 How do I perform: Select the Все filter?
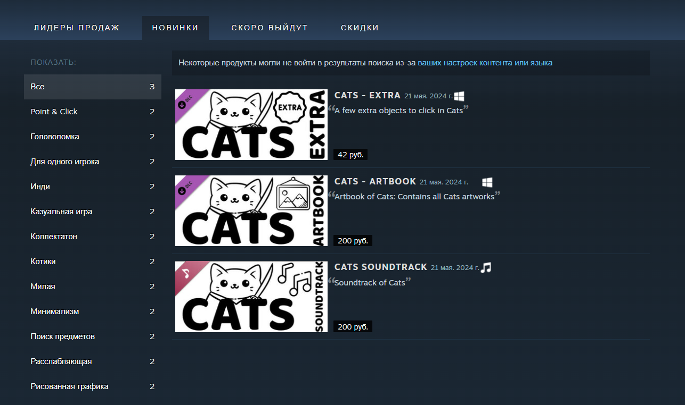click(93, 87)
